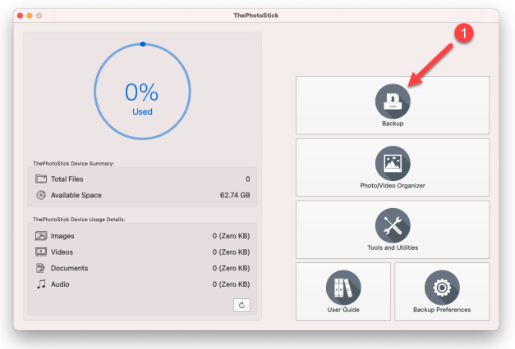Click ThePhotoStick Device Summary heading
This screenshot has height=349, width=515.
point(74,164)
